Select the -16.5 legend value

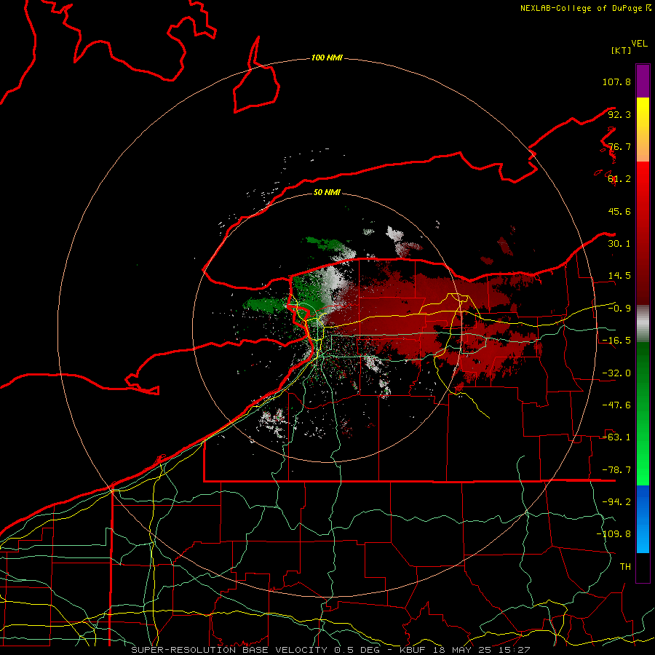616,341
